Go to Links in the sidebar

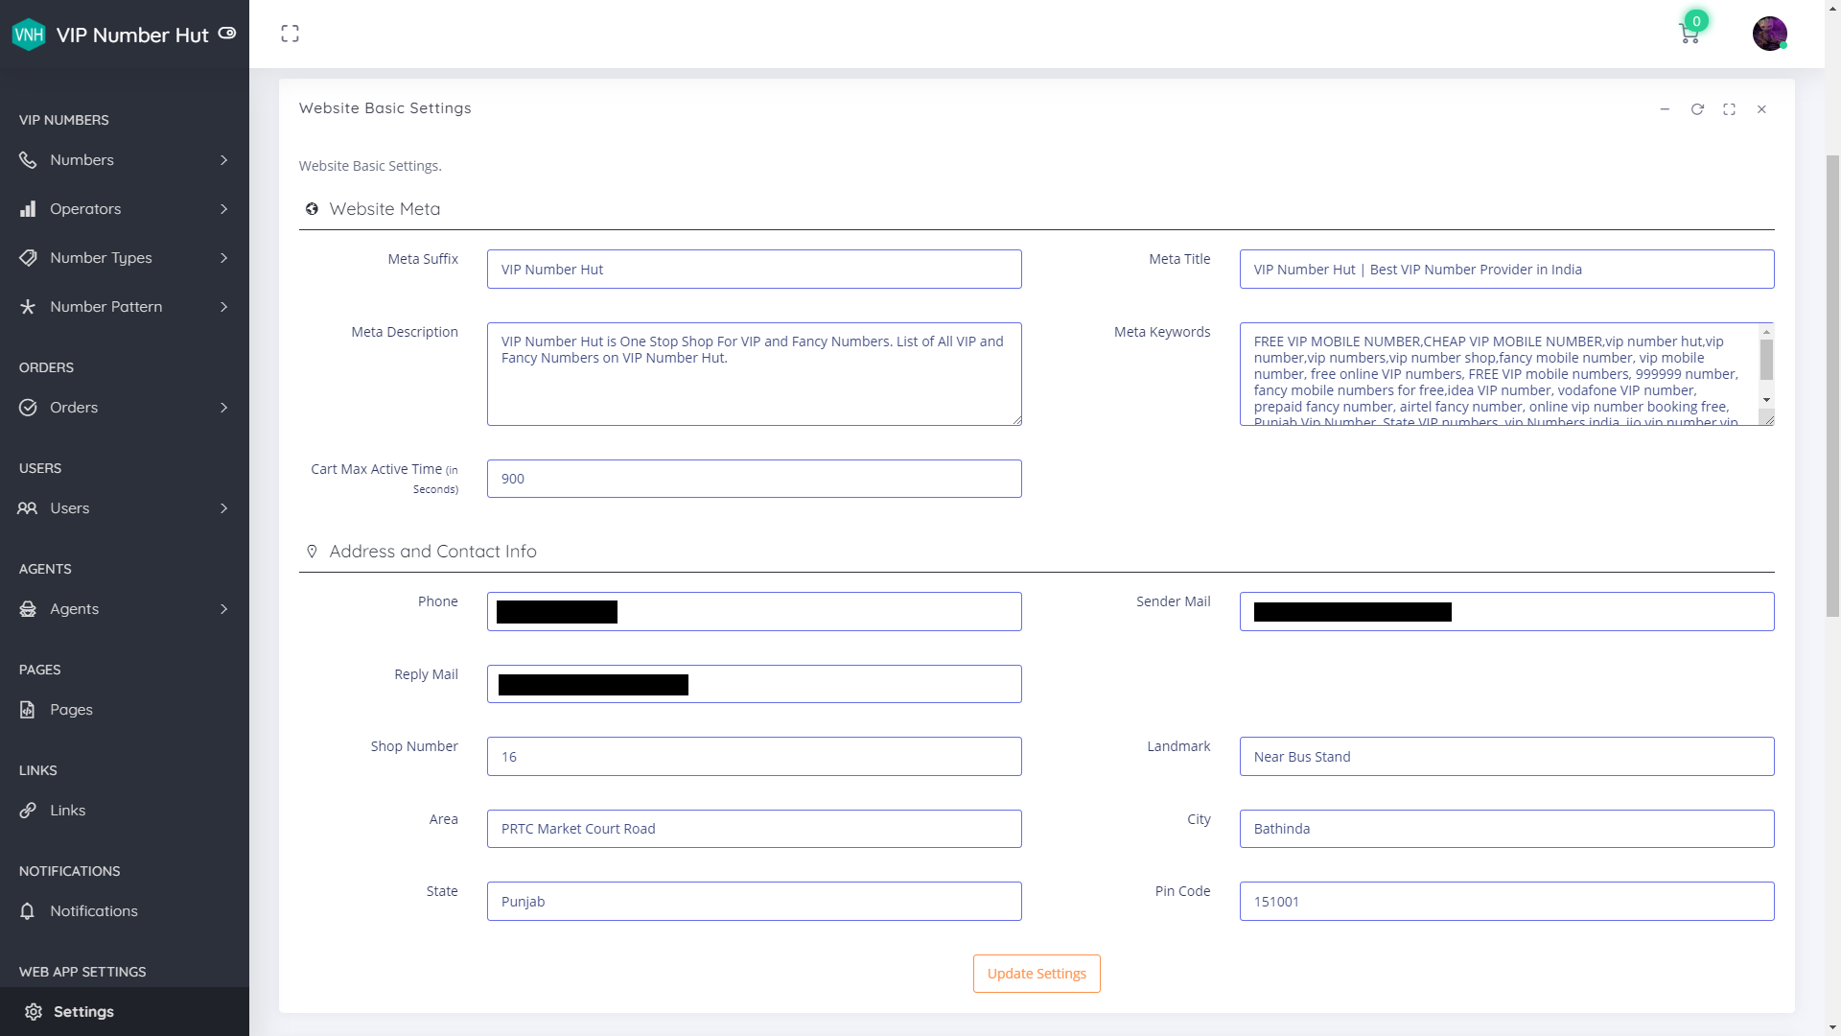125,811
